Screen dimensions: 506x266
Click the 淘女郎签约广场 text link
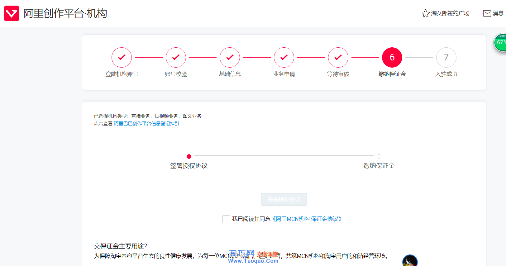click(x=450, y=13)
